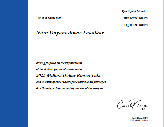This screenshot has height=127, width=164.
Task: Click the ® symbol after Court of the Table
Action: click(x=147, y=18)
